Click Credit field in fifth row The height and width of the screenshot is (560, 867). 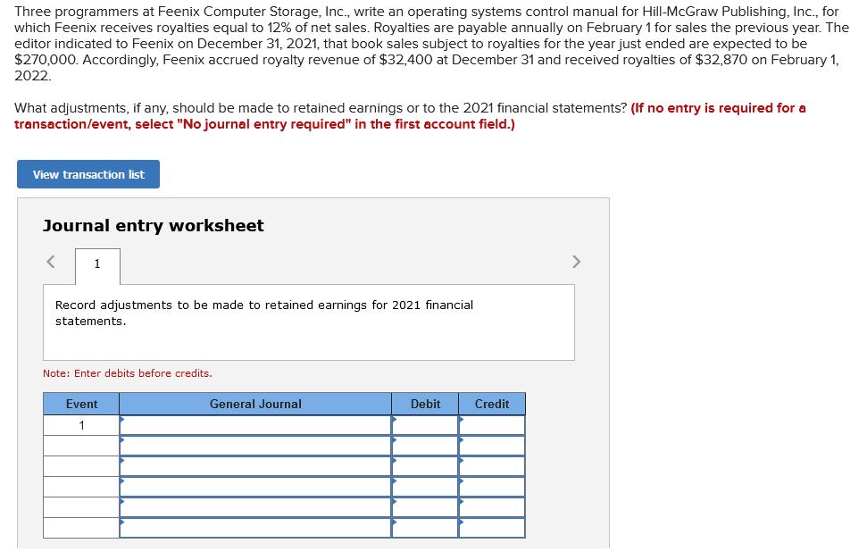coord(492,507)
